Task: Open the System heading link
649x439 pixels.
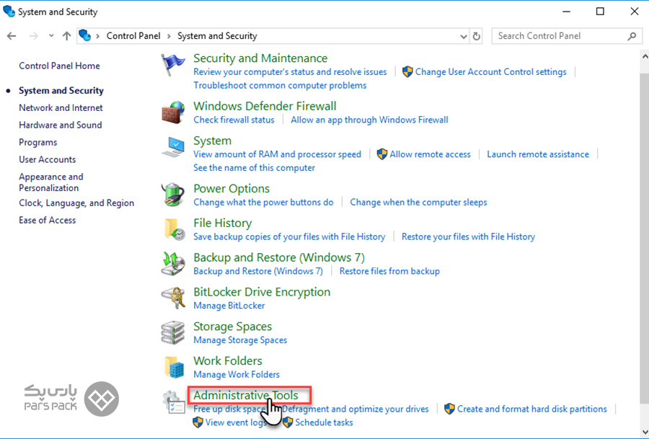Action: [x=212, y=141]
